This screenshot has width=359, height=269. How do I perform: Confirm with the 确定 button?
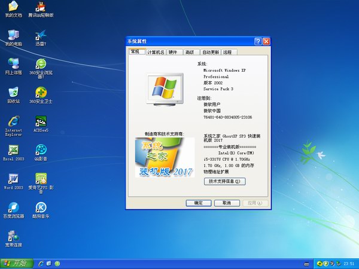point(199,203)
